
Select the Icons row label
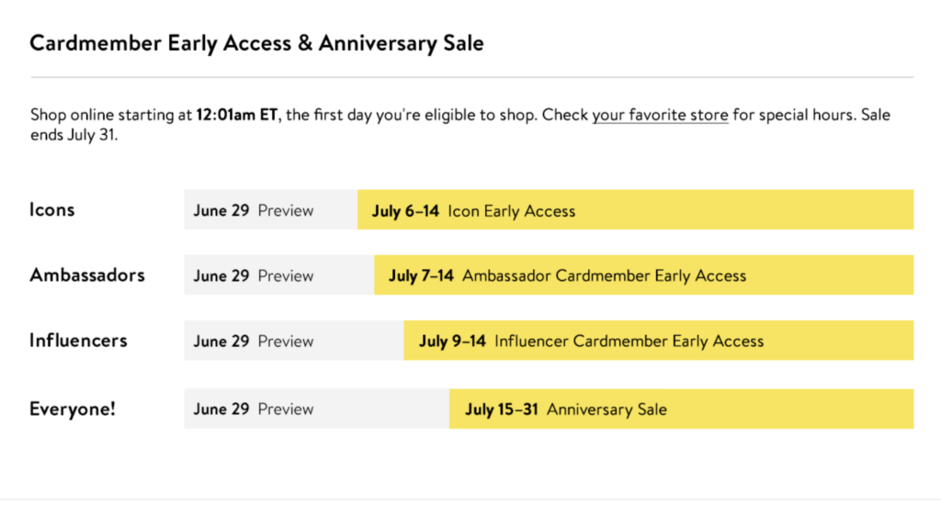tap(52, 209)
